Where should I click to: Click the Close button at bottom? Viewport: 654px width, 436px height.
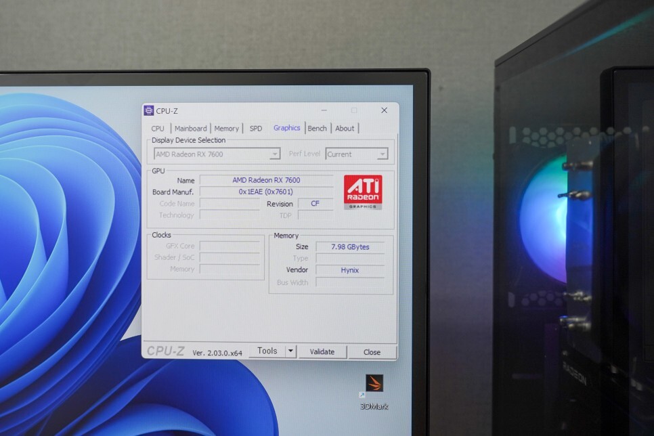[372, 352]
